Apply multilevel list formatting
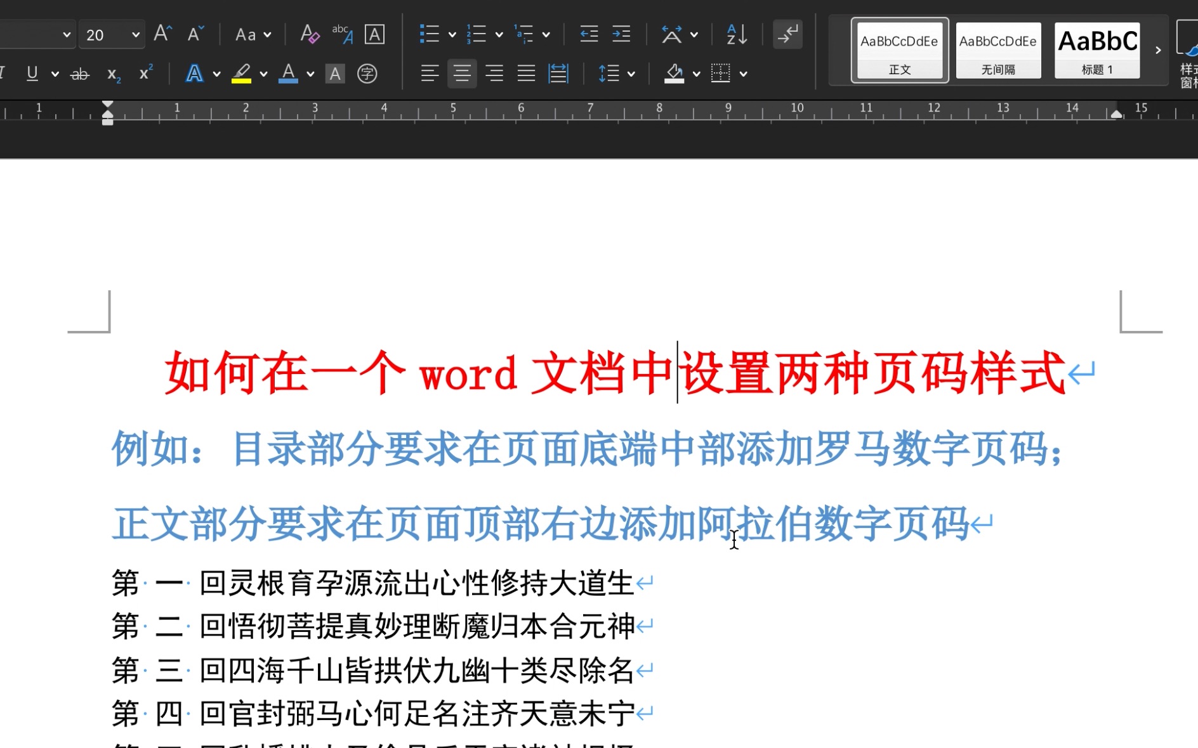The image size is (1198, 748). point(523,34)
